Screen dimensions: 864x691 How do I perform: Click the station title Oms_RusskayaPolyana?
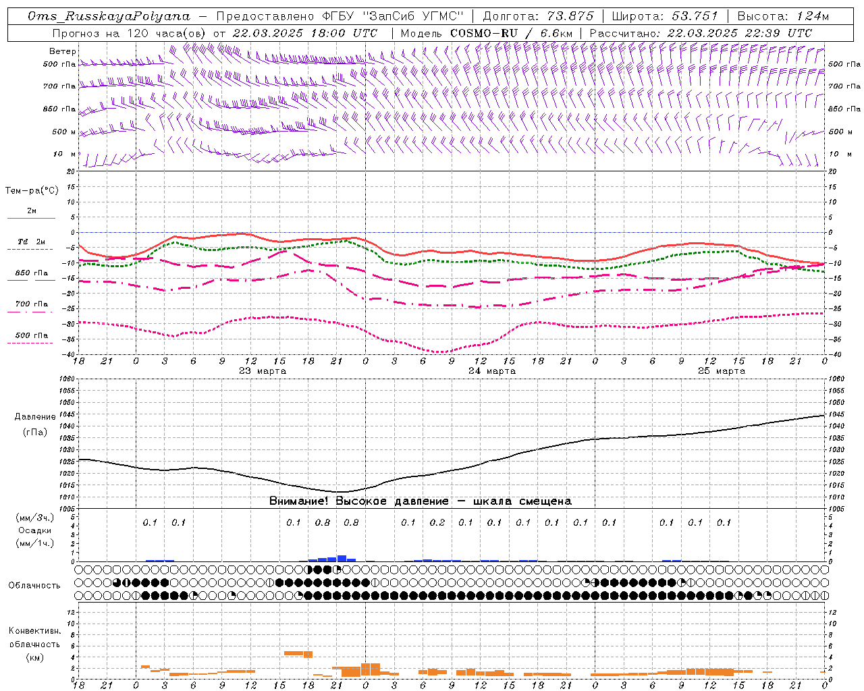pos(109,16)
